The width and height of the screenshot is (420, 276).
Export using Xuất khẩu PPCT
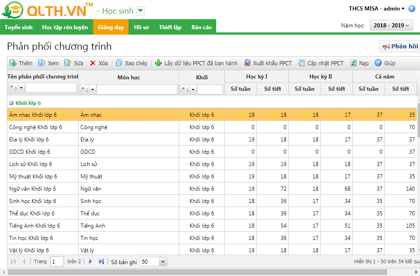pos(247,63)
